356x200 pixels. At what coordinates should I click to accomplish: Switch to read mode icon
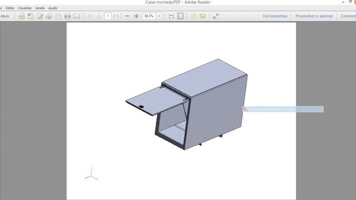(x=215, y=16)
